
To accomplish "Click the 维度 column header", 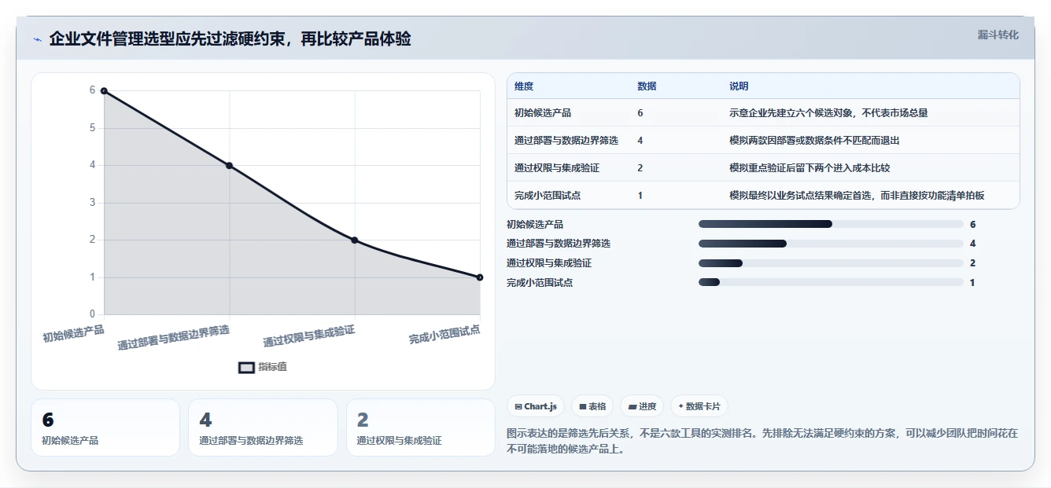I will pos(524,86).
